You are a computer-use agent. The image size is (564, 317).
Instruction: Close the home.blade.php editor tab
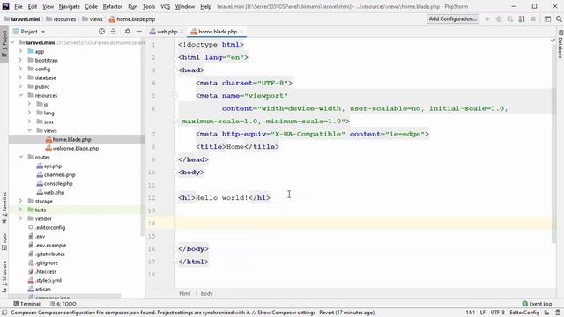tap(241, 32)
